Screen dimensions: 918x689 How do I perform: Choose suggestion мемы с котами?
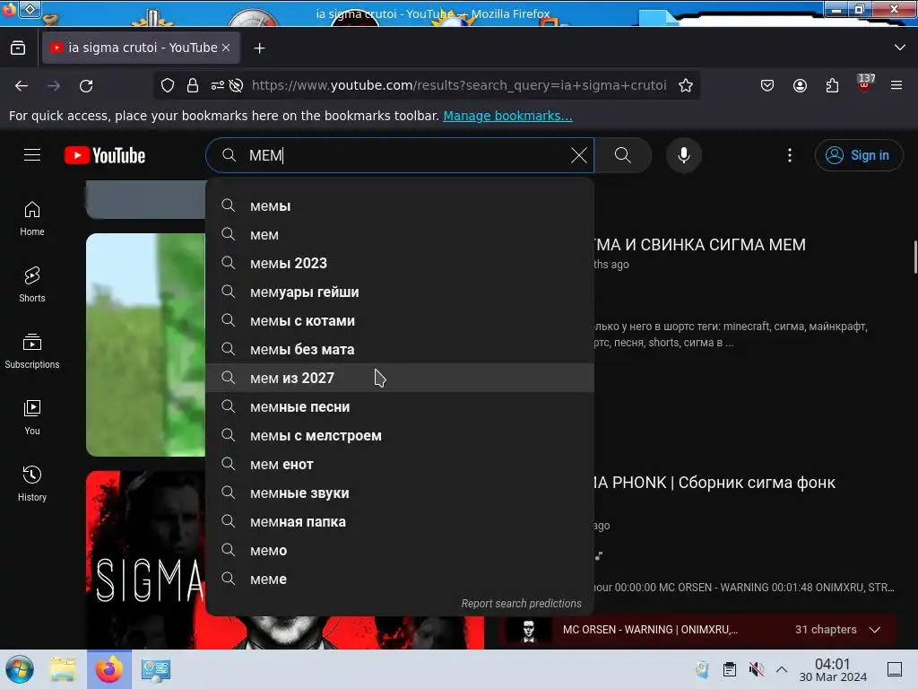coord(400,320)
